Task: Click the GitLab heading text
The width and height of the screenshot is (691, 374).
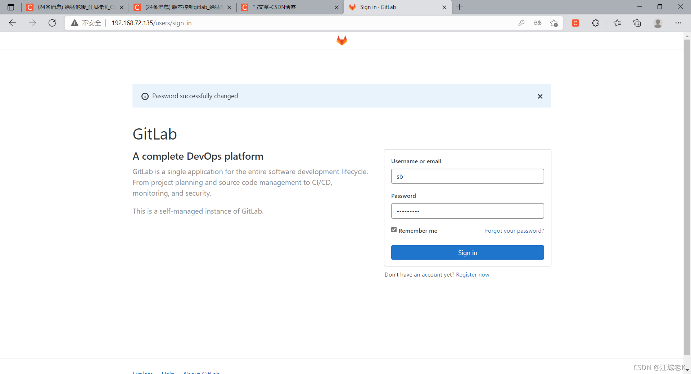Action: coord(155,134)
